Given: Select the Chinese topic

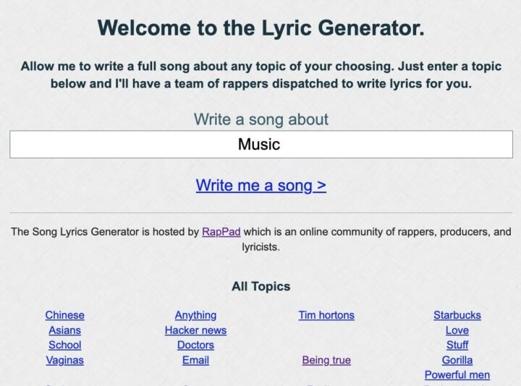Looking at the screenshot, I should (64, 315).
